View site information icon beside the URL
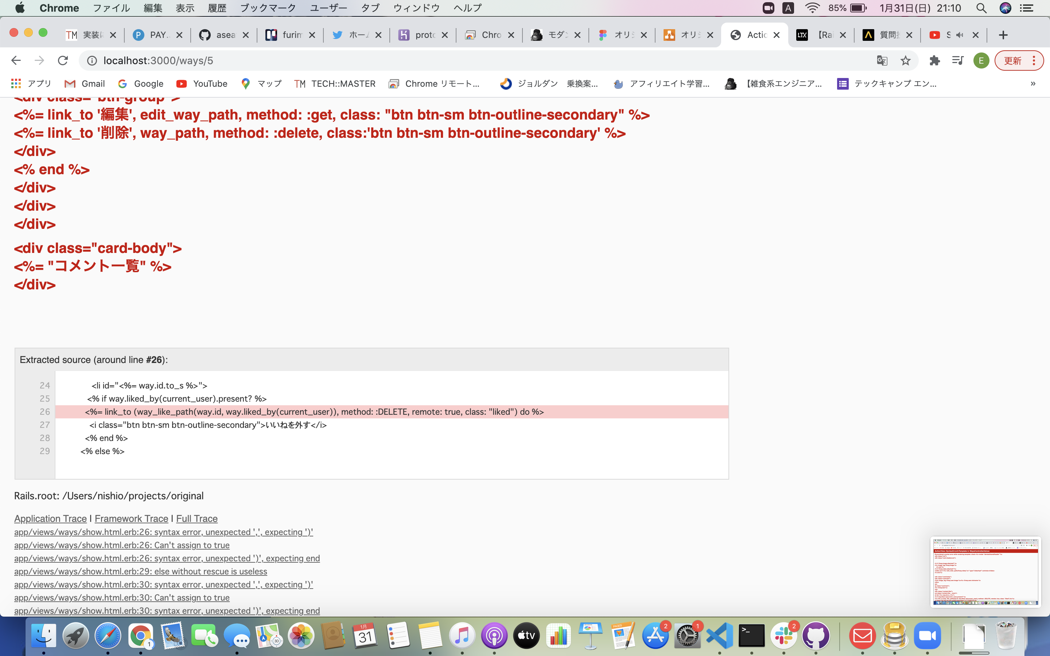The image size is (1050, 656). coord(92,60)
